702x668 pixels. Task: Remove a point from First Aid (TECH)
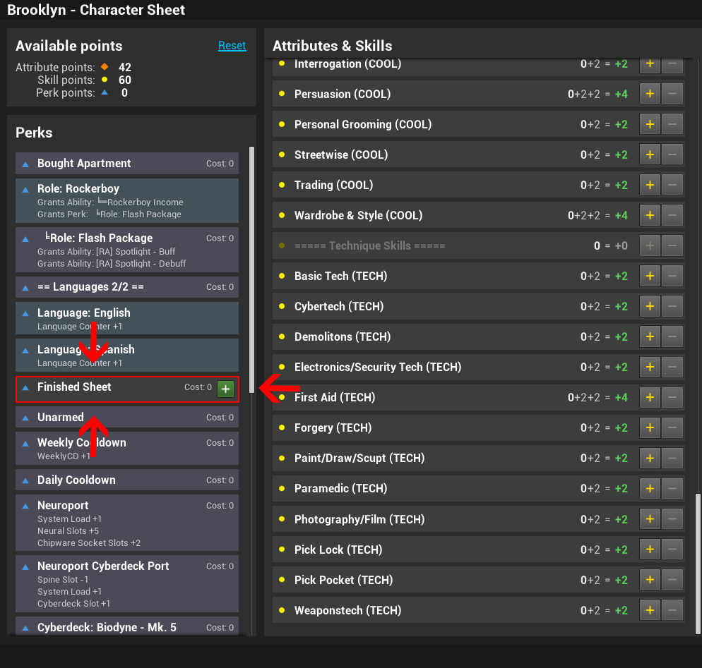tap(672, 397)
